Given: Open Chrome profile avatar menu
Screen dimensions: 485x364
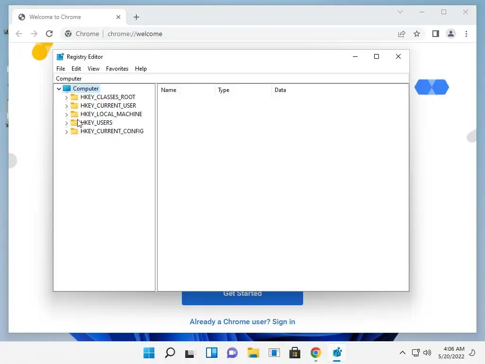Looking at the screenshot, I should tap(451, 34).
